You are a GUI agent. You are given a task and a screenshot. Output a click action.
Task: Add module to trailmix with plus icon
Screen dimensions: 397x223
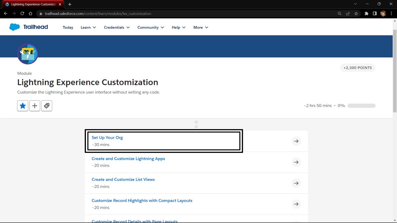click(x=35, y=106)
